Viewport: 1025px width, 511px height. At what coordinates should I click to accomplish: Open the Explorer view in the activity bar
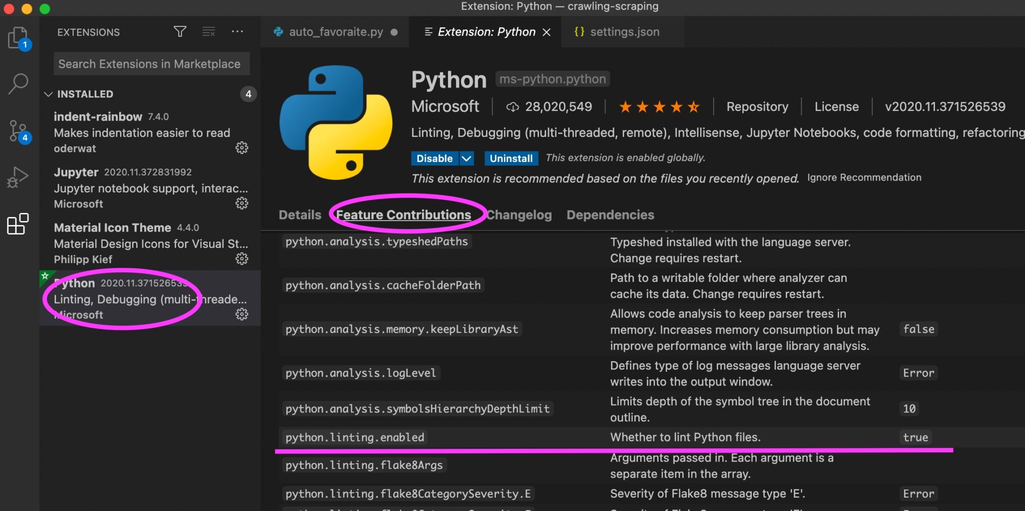(x=19, y=37)
